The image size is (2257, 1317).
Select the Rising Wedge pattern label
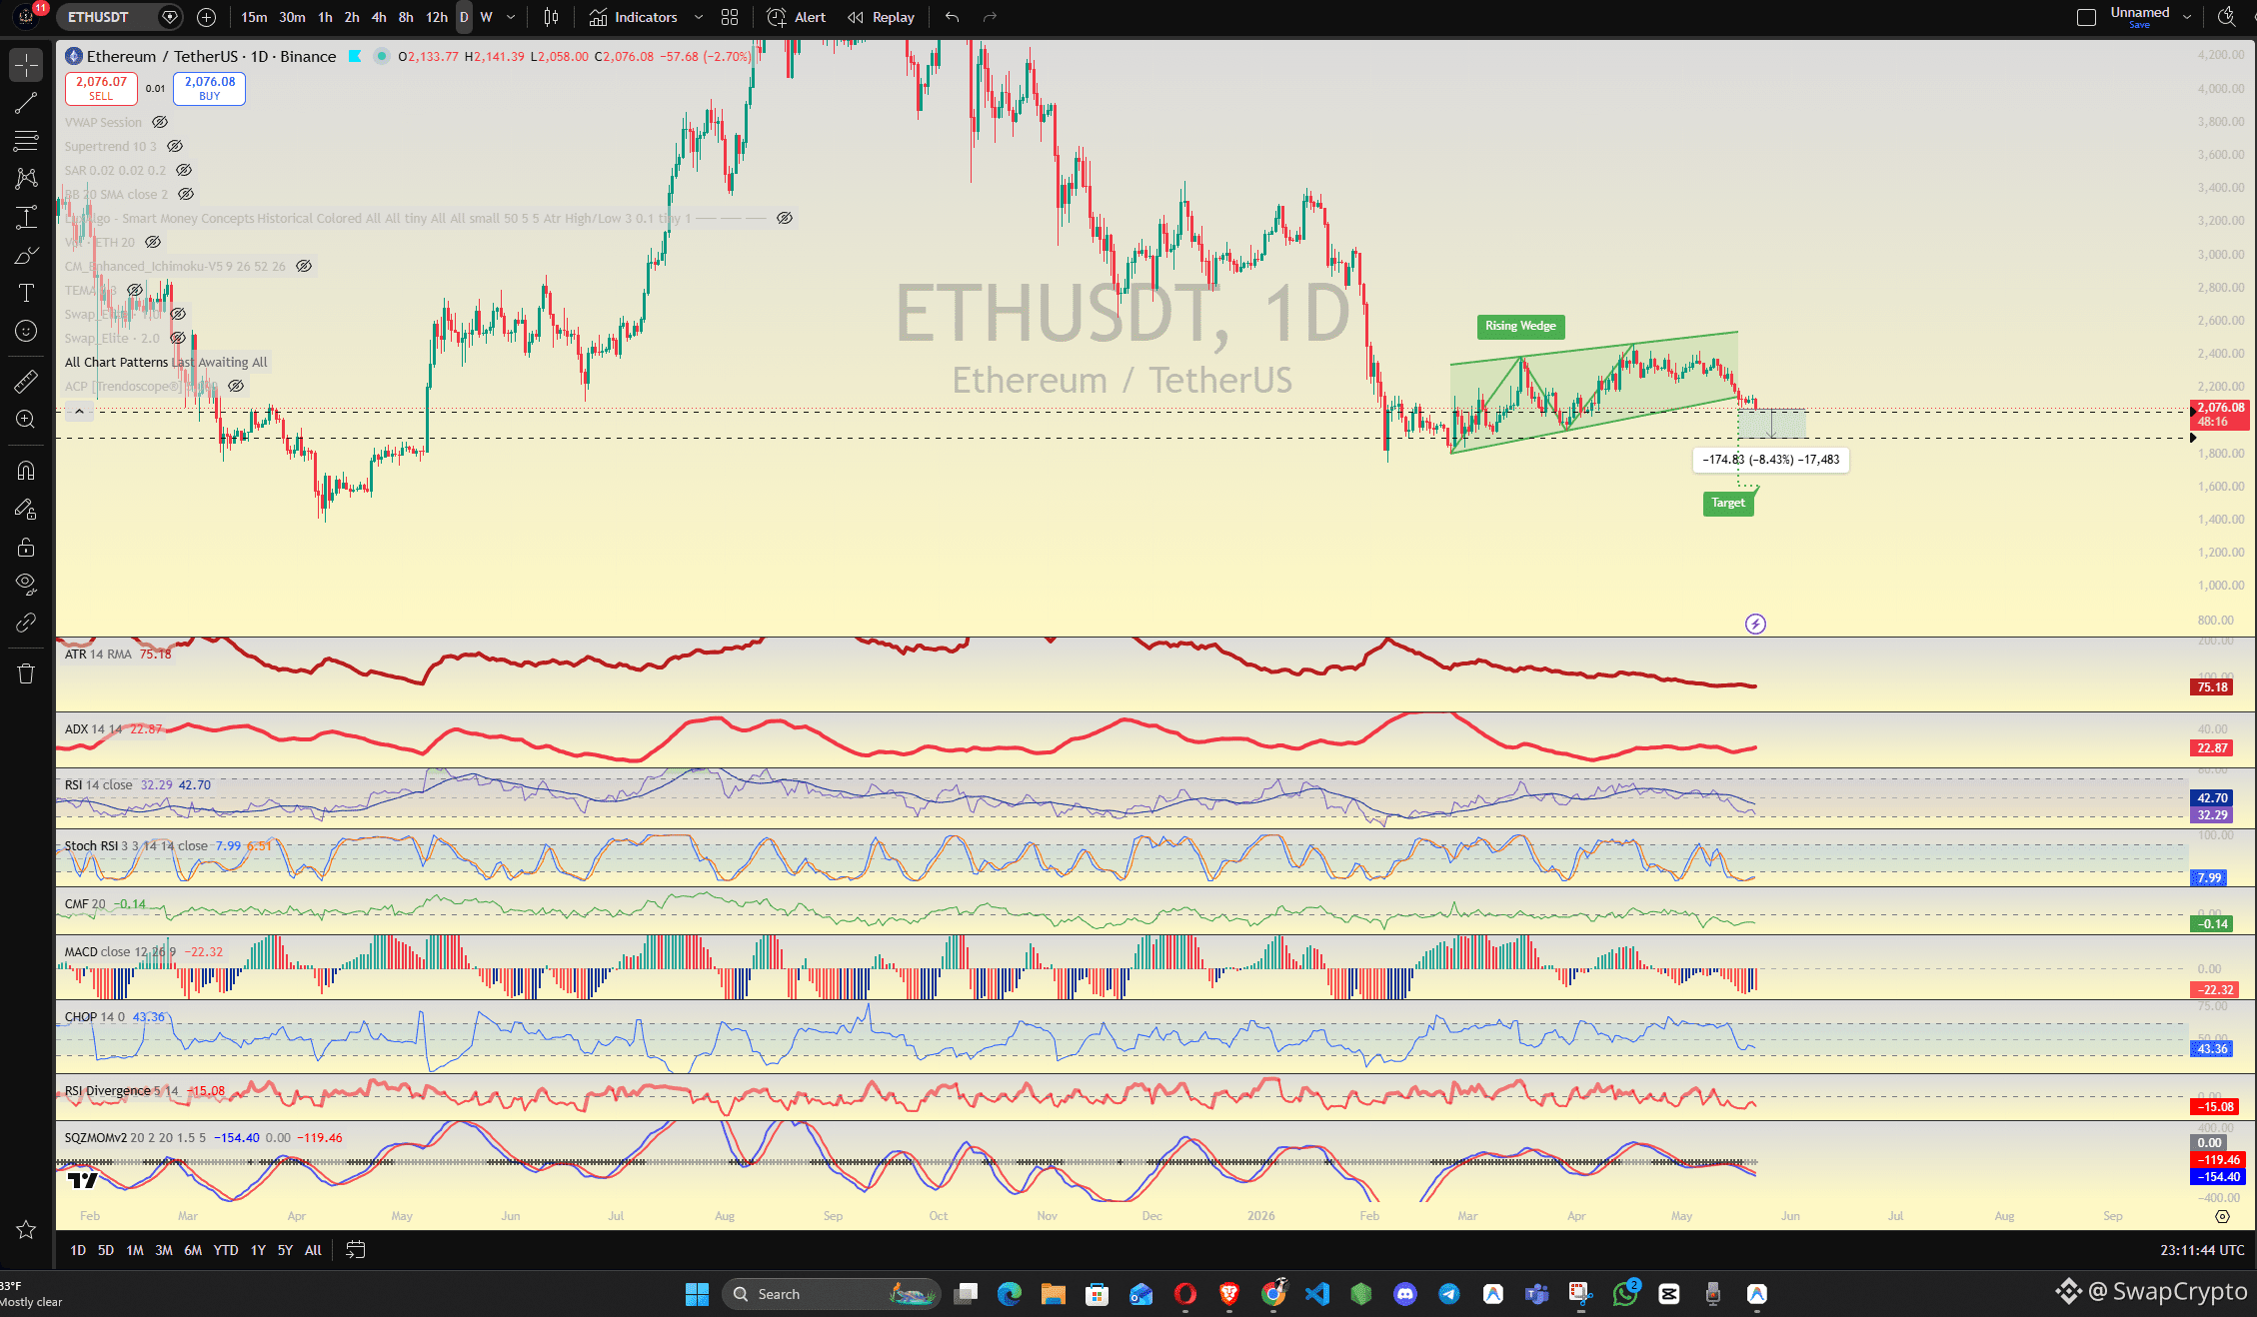tap(1520, 326)
